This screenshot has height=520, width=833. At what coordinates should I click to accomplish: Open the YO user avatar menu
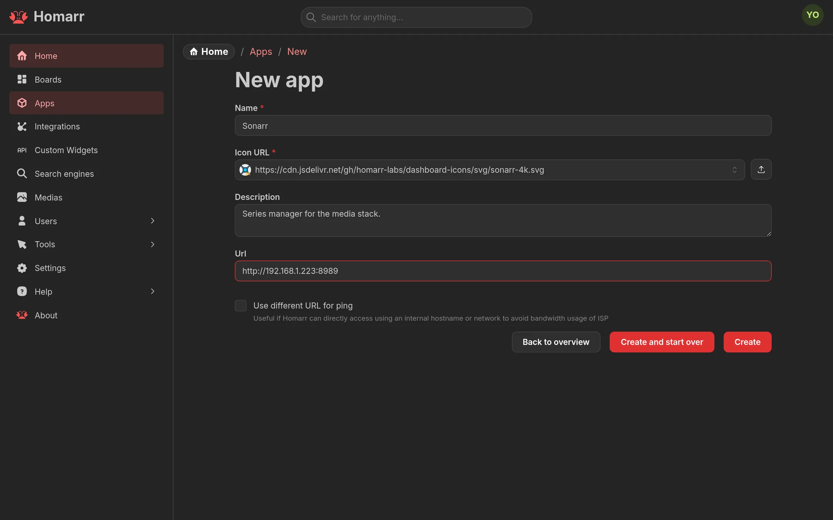[x=813, y=15]
